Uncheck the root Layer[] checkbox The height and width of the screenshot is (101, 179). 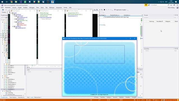coord(13,13)
